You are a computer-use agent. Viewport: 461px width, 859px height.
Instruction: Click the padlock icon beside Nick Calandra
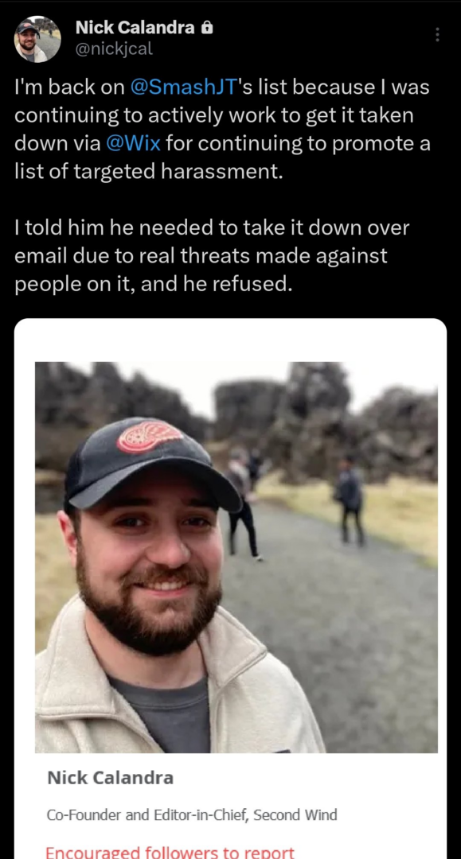[x=207, y=27]
